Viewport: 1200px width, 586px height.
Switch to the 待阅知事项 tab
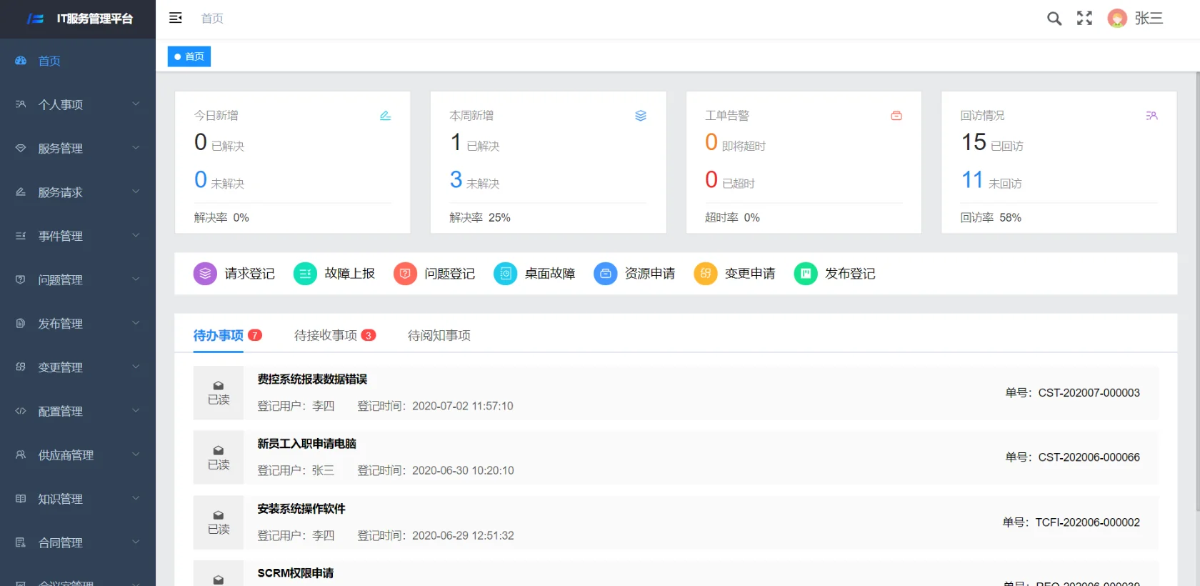click(x=439, y=335)
